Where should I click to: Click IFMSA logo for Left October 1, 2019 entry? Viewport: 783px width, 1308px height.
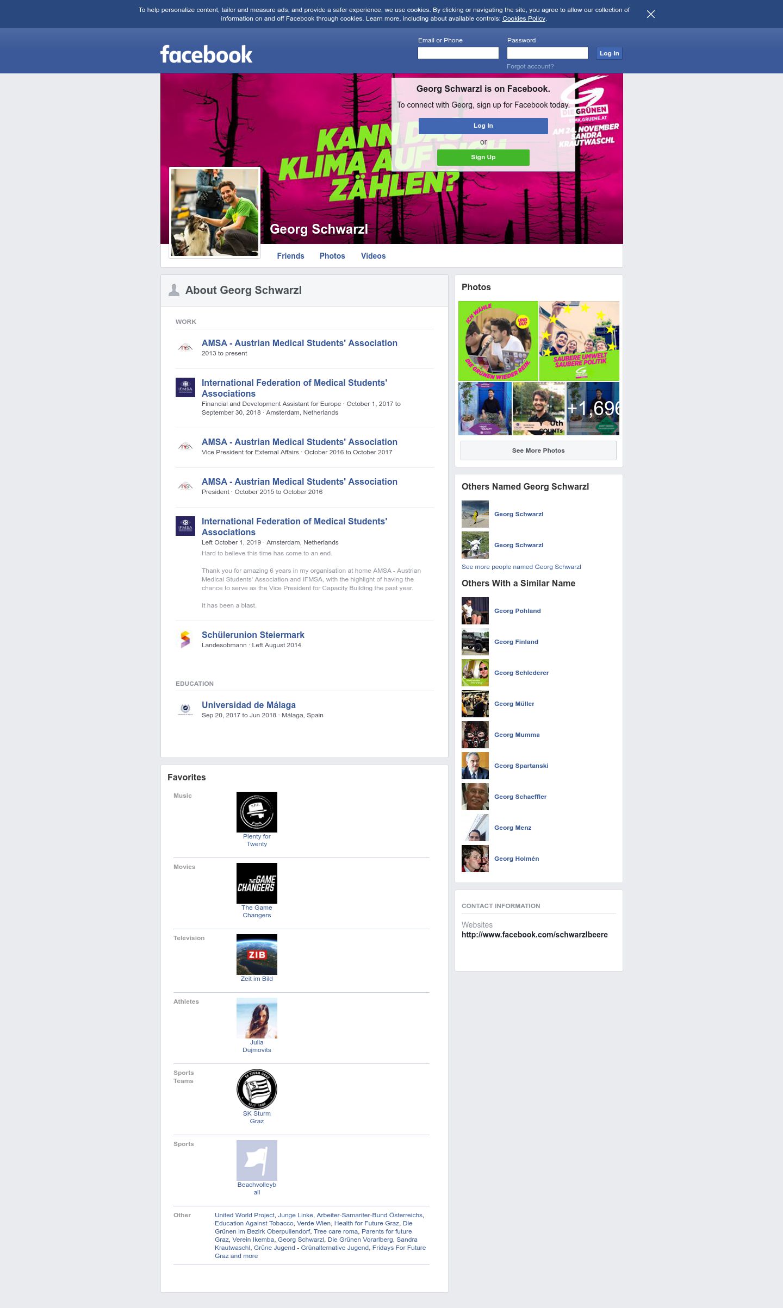185,526
